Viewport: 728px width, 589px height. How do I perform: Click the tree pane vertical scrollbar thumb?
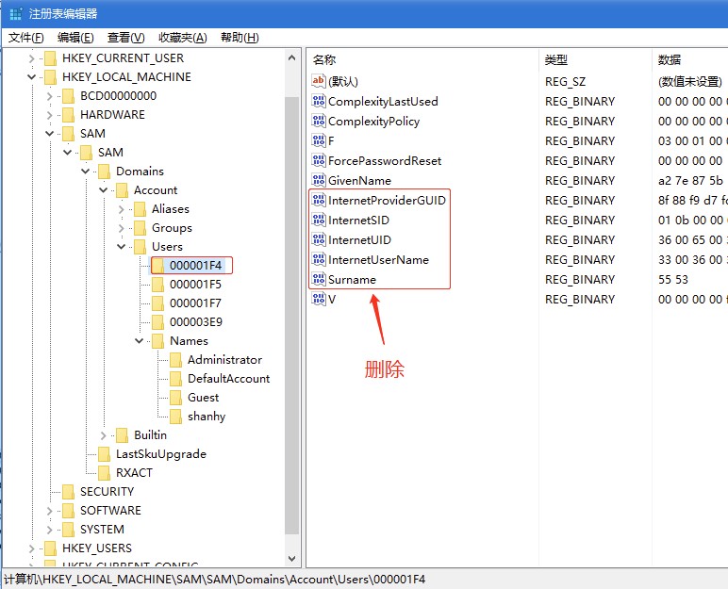coord(292,316)
